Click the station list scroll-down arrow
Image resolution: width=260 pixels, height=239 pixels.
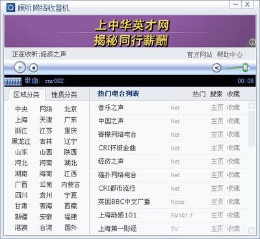252,230
